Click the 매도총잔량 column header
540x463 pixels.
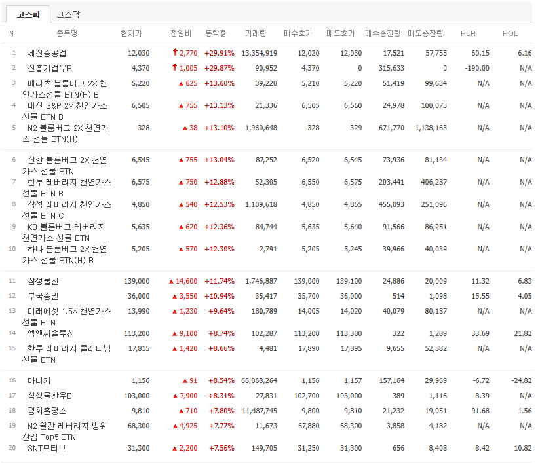425,33
